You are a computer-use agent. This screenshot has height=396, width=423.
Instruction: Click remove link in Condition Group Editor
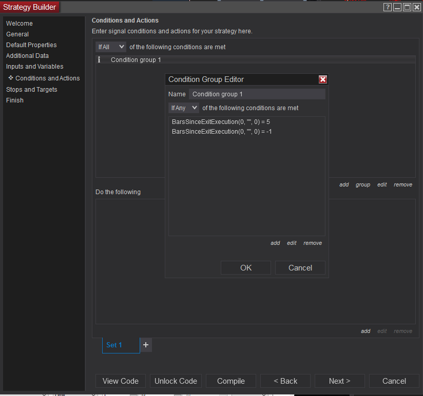pyautogui.click(x=313, y=243)
